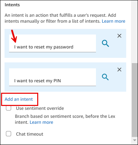The height and width of the screenshot is (145, 138).
Task: Click the scrollbar down arrow
Action: tap(135, 140)
